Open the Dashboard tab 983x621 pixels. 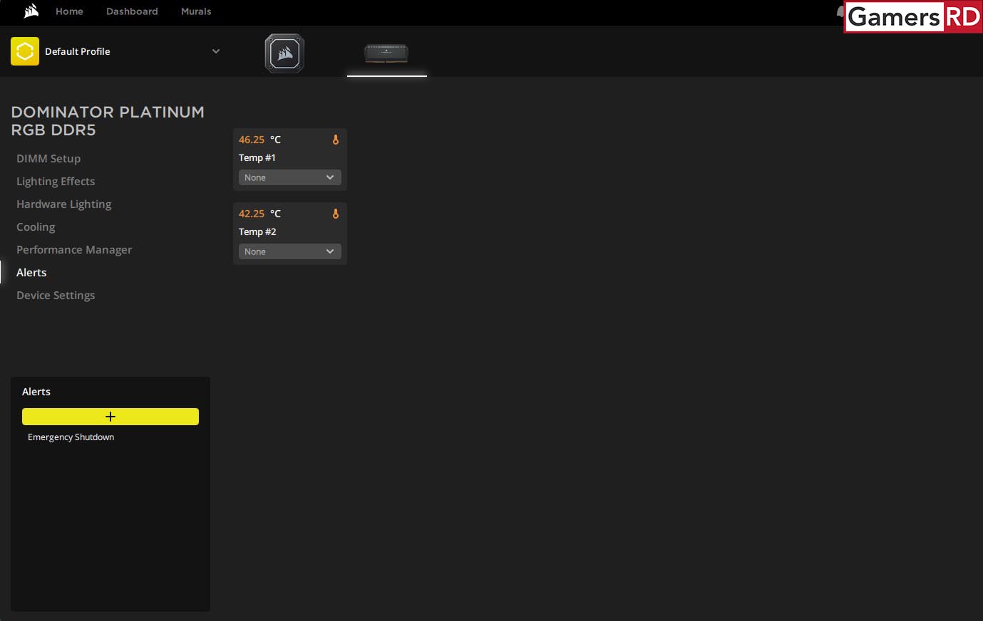132,11
